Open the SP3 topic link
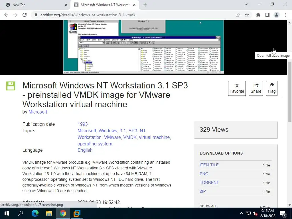The width and height of the screenshot is (292, 219). click(x=133, y=131)
